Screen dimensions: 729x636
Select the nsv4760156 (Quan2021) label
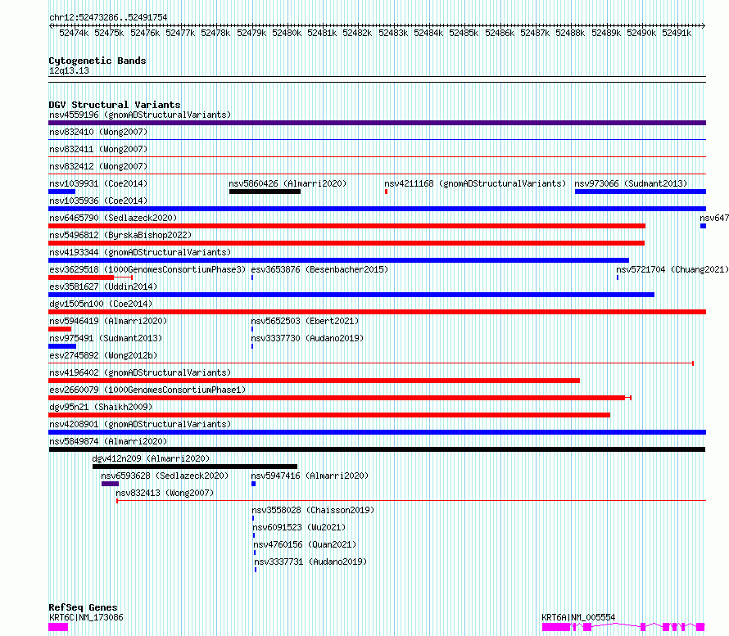tap(305, 544)
